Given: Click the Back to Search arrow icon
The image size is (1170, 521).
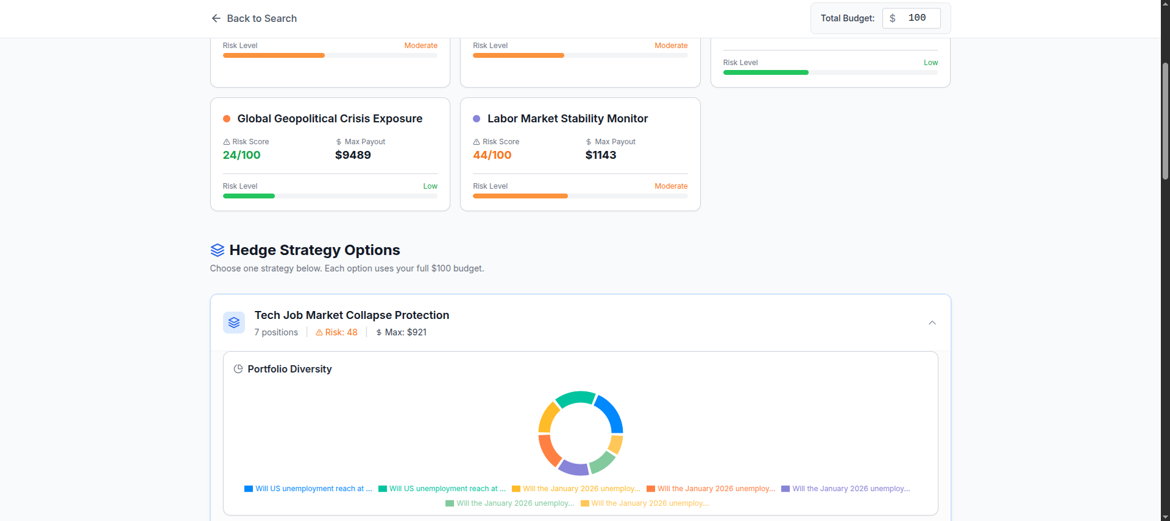Looking at the screenshot, I should coord(216,18).
